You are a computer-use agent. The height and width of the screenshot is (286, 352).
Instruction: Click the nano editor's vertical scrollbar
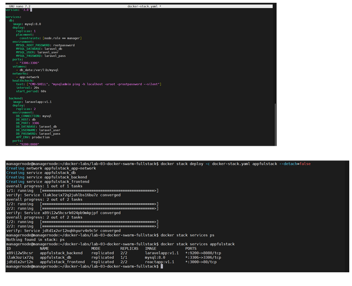coord(275,123)
